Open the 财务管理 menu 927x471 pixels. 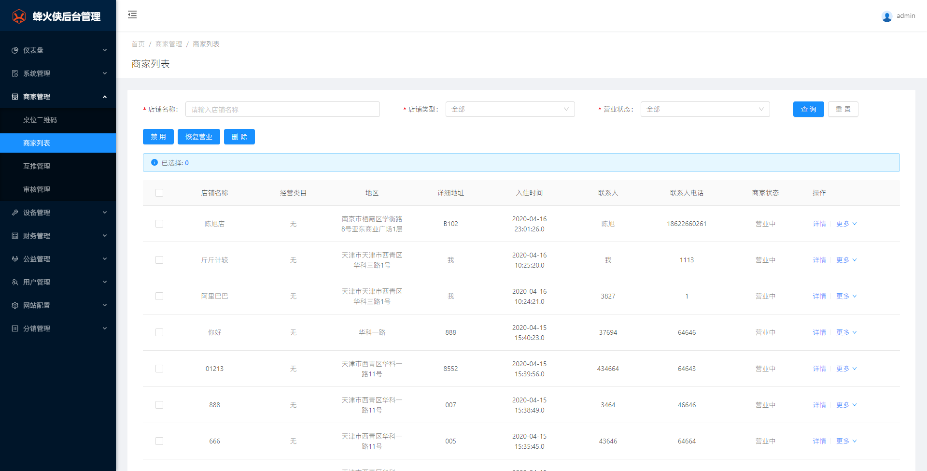pos(58,236)
